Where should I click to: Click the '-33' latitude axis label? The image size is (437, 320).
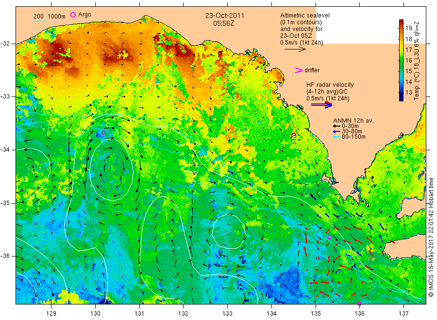5,96
